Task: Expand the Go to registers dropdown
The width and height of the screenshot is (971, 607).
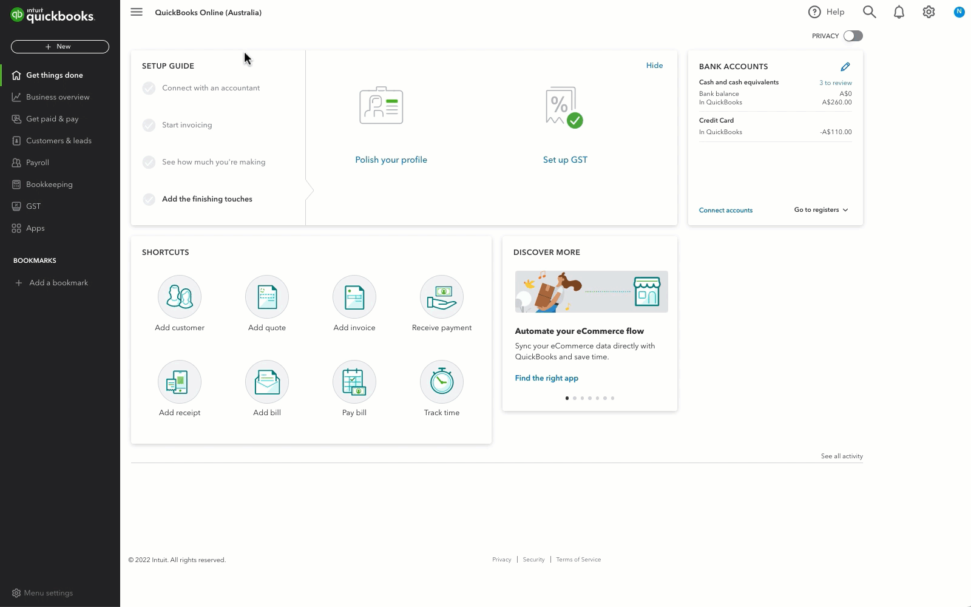Action: click(821, 210)
